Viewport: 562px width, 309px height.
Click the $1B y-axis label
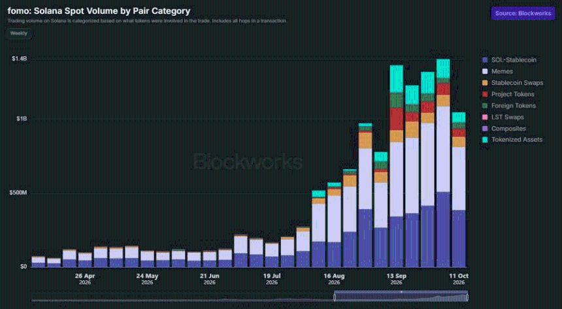coord(22,119)
